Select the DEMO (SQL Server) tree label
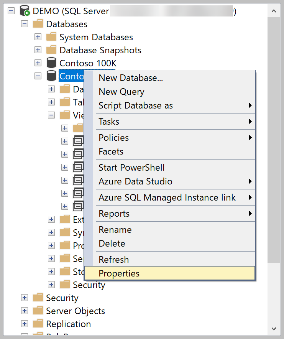The width and height of the screenshot is (284, 339). coord(135,11)
